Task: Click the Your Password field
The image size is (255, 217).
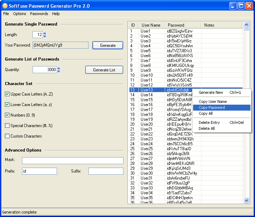Action: tap(61, 45)
